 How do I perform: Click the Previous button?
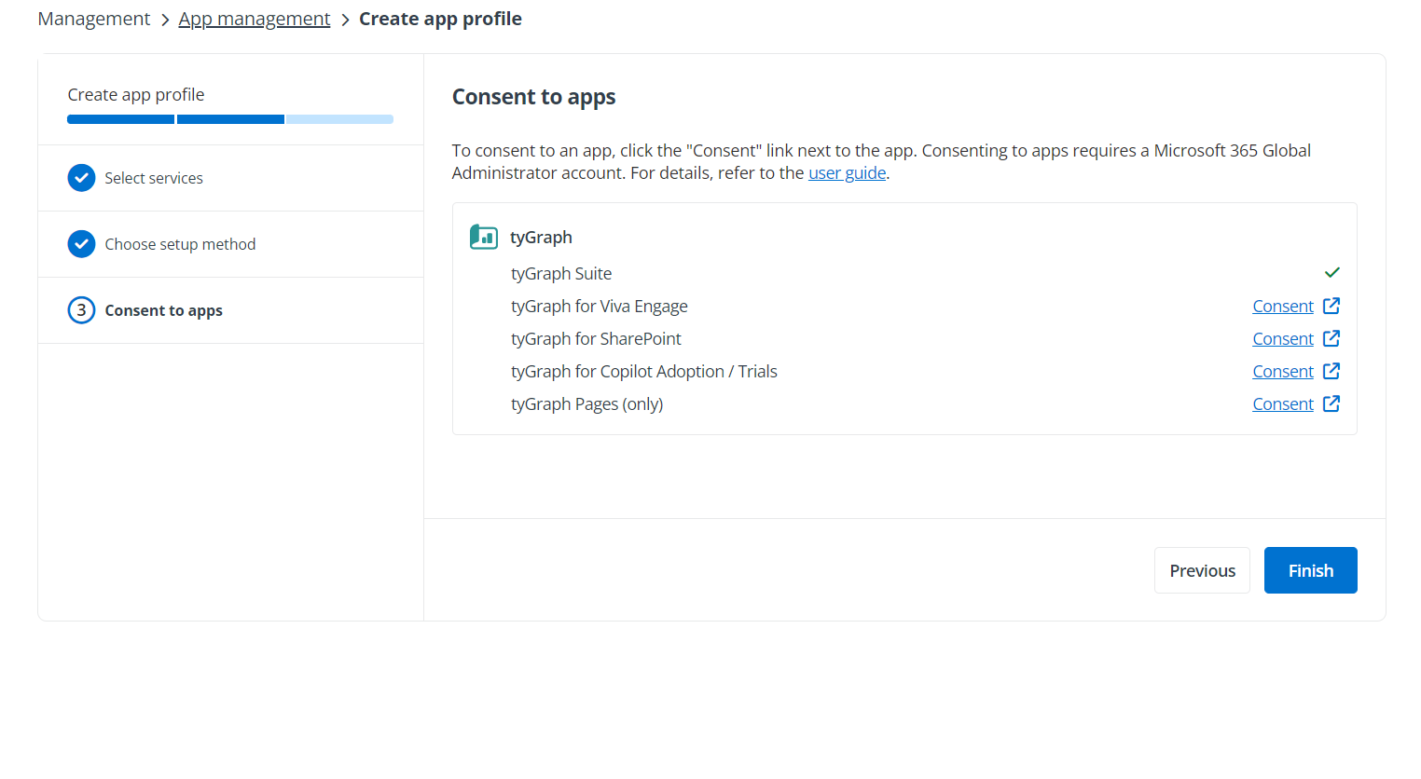(1202, 569)
